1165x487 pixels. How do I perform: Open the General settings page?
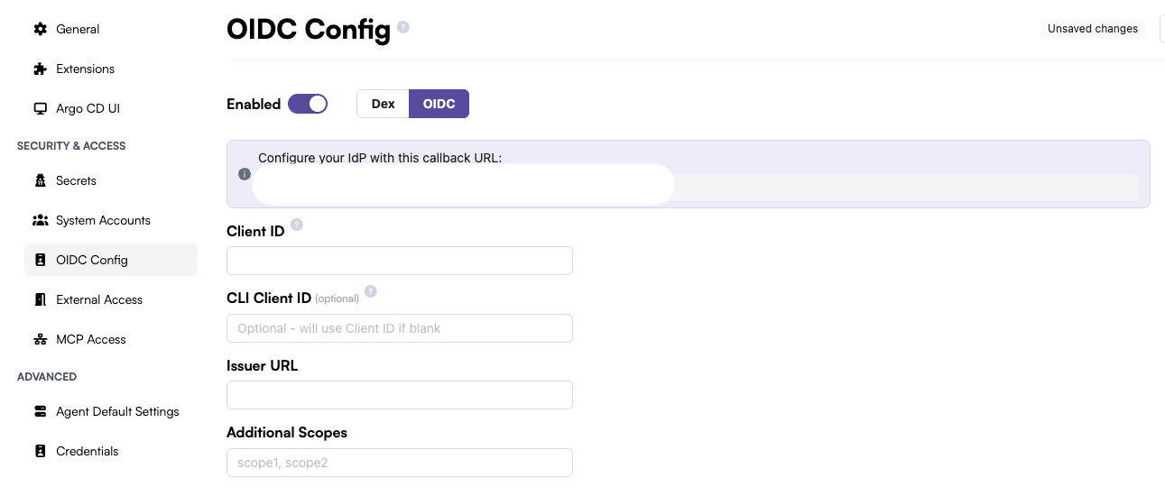tap(111, 29)
